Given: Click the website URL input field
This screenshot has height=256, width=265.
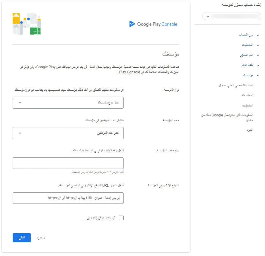Looking at the screenshot, I should pyautogui.click(x=68, y=198).
